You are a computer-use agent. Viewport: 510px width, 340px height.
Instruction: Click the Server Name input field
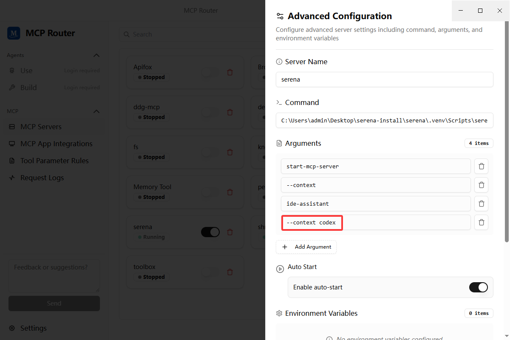click(384, 79)
